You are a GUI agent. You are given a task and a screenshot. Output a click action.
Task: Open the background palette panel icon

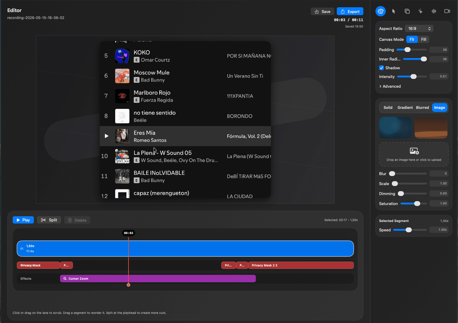(x=381, y=11)
